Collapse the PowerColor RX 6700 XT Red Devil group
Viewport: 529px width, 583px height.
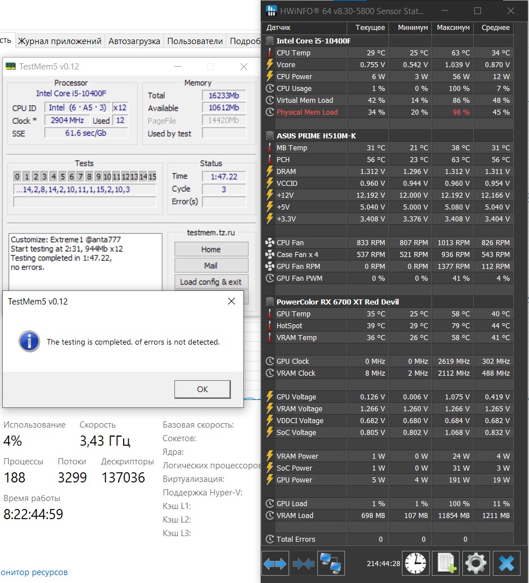[x=337, y=302]
